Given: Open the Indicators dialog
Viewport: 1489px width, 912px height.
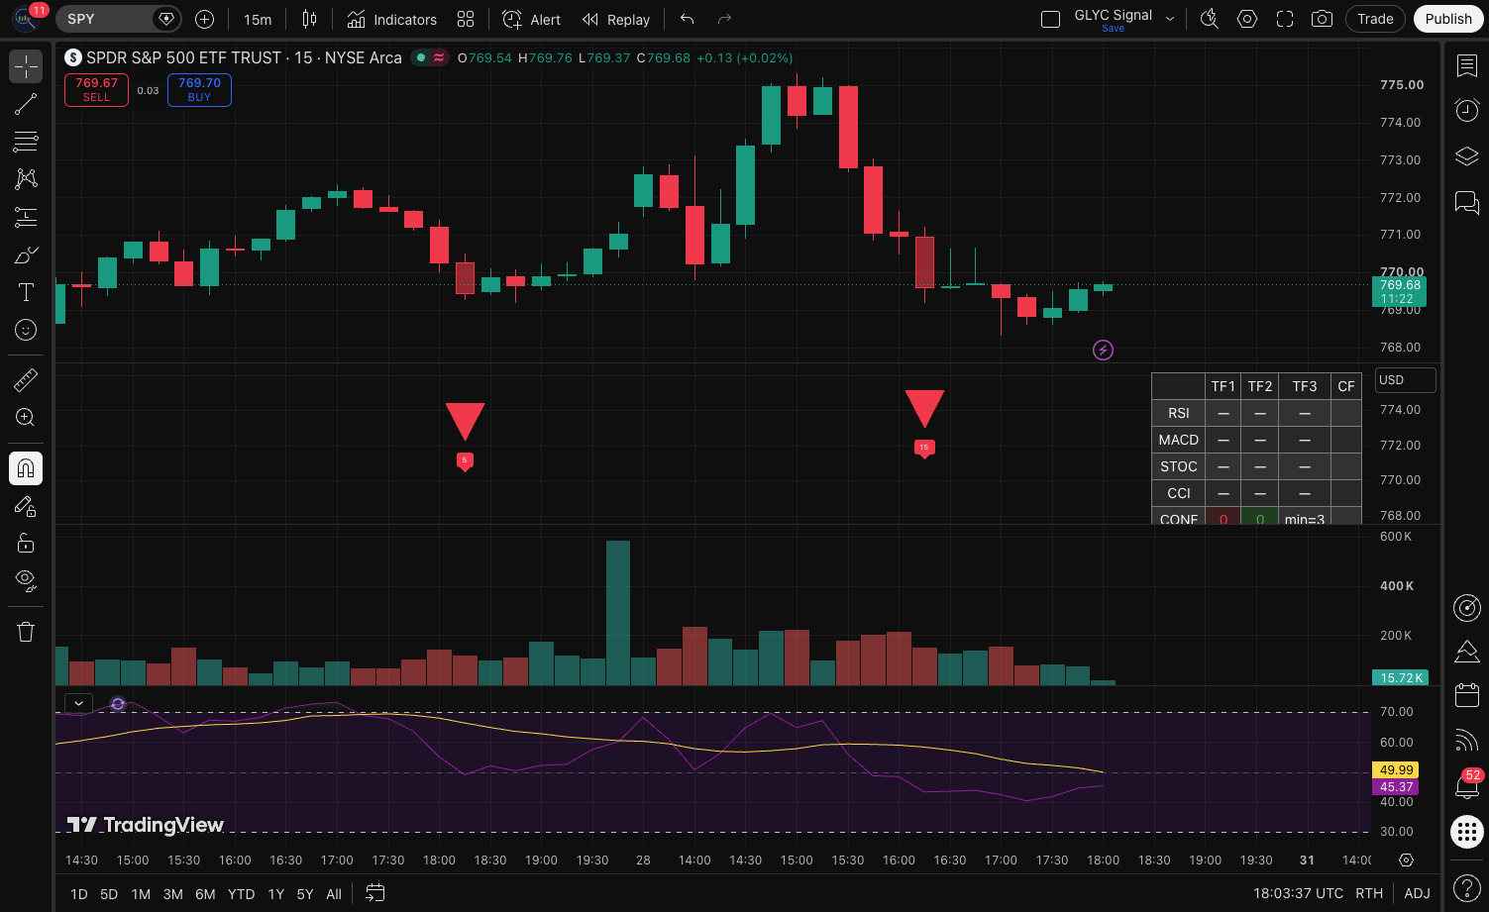Looking at the screenshot, I should click(392, 19).
